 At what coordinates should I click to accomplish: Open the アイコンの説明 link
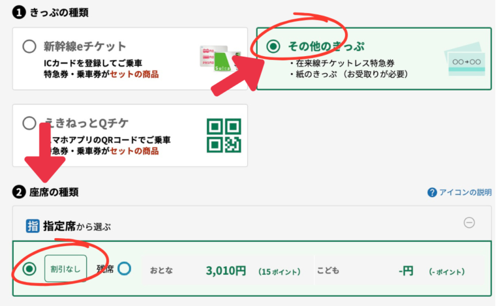coord(465,193)
